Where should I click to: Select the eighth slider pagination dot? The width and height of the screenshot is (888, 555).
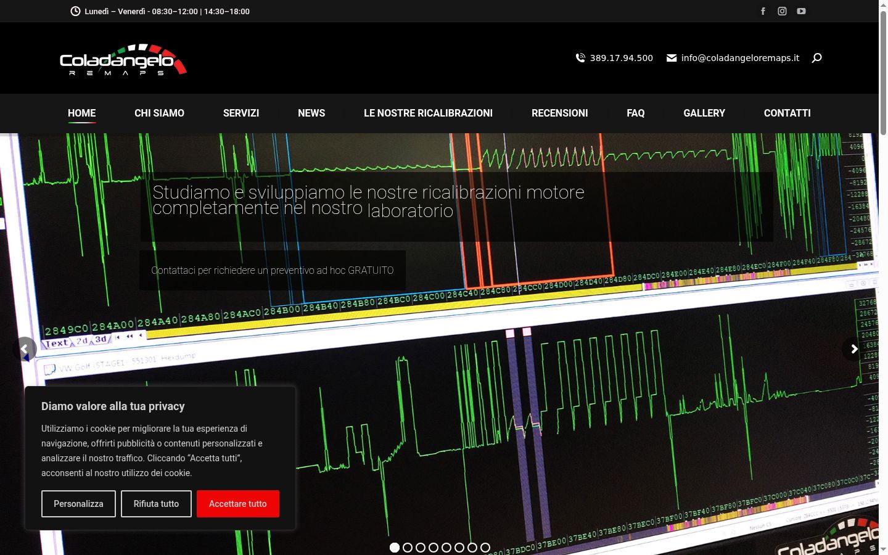tap(485, 548)
